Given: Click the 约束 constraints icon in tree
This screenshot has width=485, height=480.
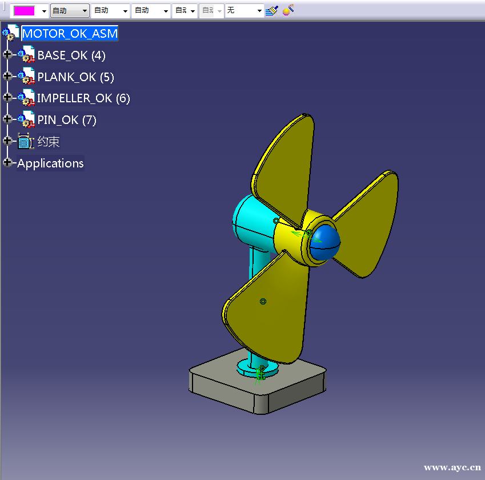Looking at the screenshot, I should [x=26, y=142].
